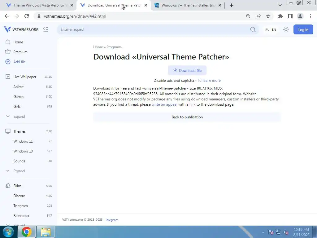This screenshot has width=317, height=238.
Task: Click muted volume tray icon
Action: (x=286, y=232)
